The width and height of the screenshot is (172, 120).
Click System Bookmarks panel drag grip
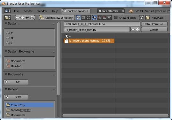tap(53, 52)
